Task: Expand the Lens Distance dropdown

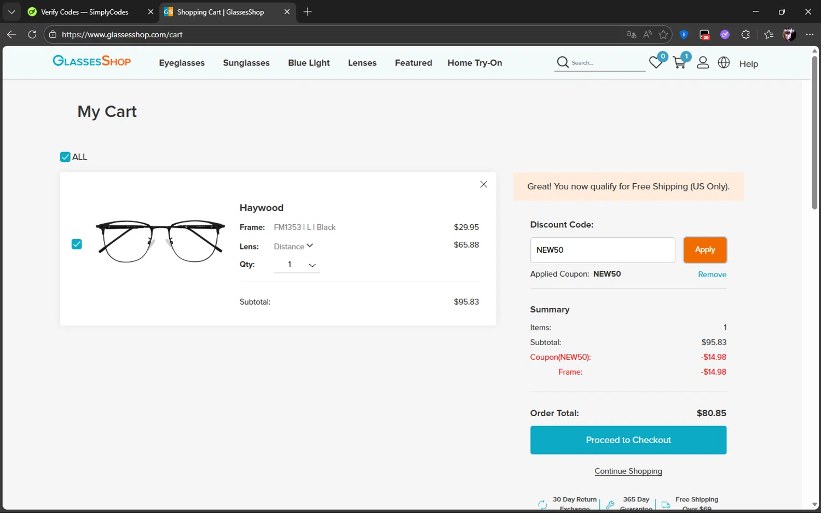Action: (x=294, y=247)
